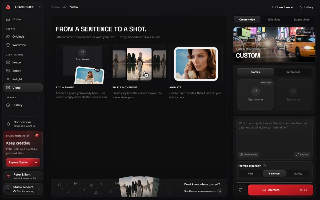Click the Shoot grid icon

(x=8, y=71)
